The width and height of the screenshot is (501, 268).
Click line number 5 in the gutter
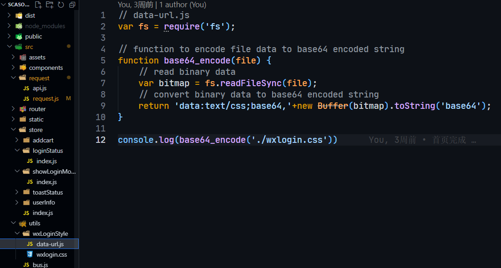coord(103,60)
